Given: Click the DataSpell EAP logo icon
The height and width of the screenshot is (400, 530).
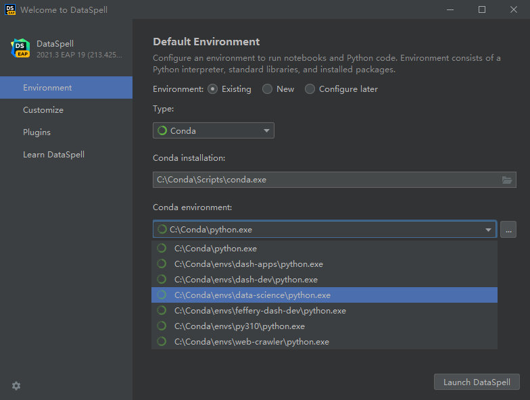Looking at the screenshot, I should (20, 48).
